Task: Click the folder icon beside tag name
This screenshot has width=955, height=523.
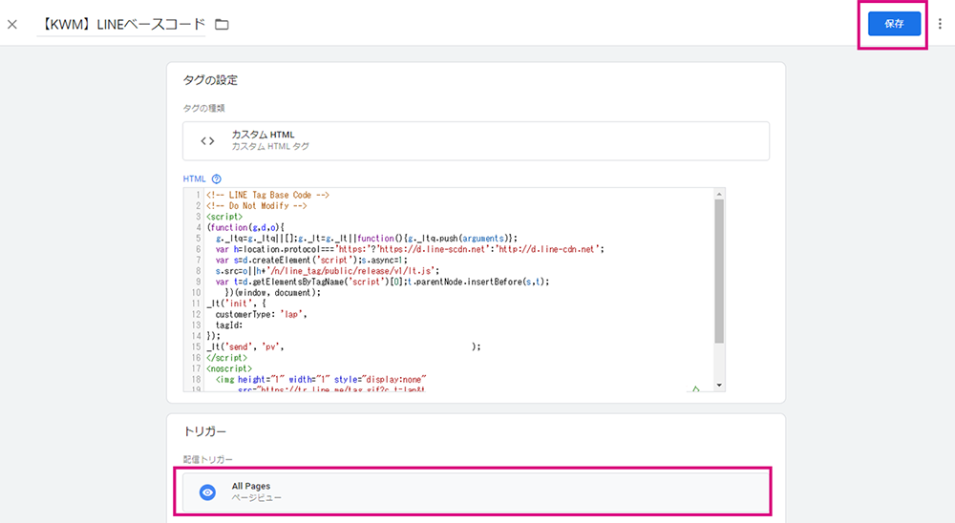Action: point(222,25)
